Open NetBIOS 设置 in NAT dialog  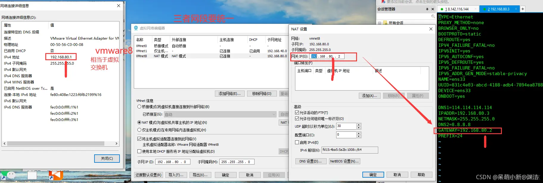click(345, 161)
